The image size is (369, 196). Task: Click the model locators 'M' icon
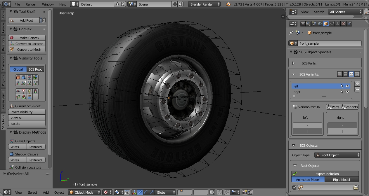[x=24, y=83]
